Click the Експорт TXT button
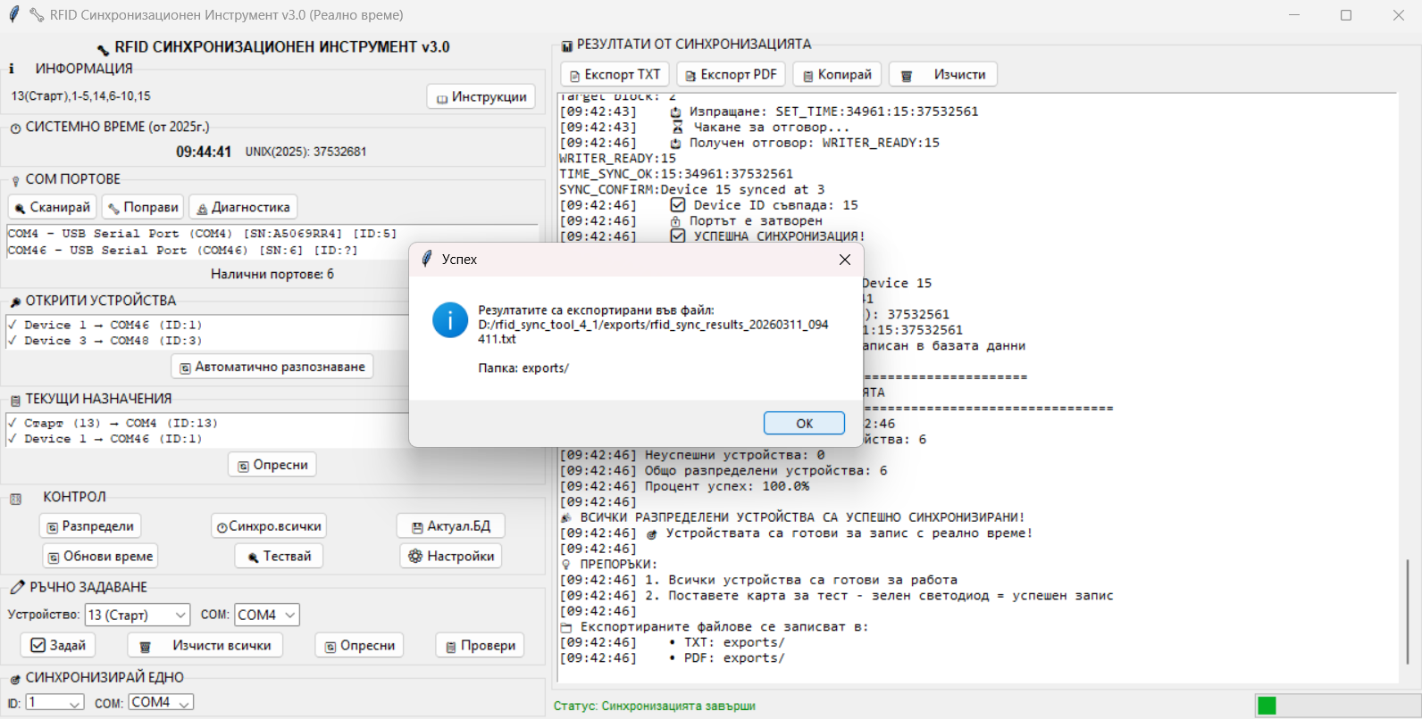This screenshot has height=719, width=1422. tap(615, 75)
